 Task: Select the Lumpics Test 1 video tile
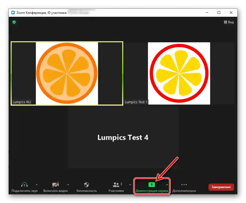179,73
